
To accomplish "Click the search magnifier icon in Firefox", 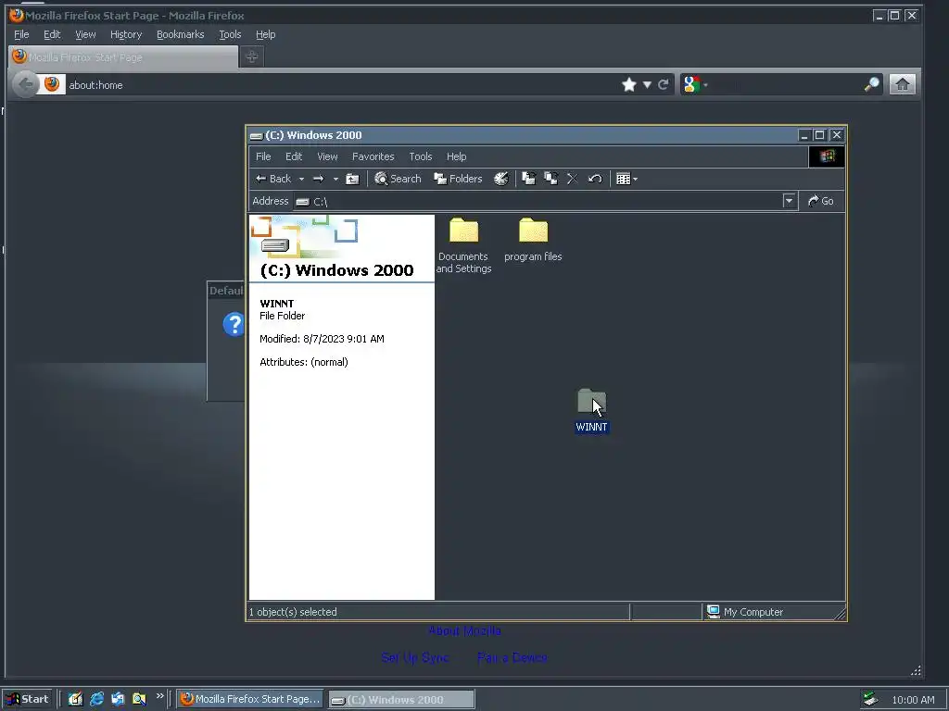I will coord(871,84).
